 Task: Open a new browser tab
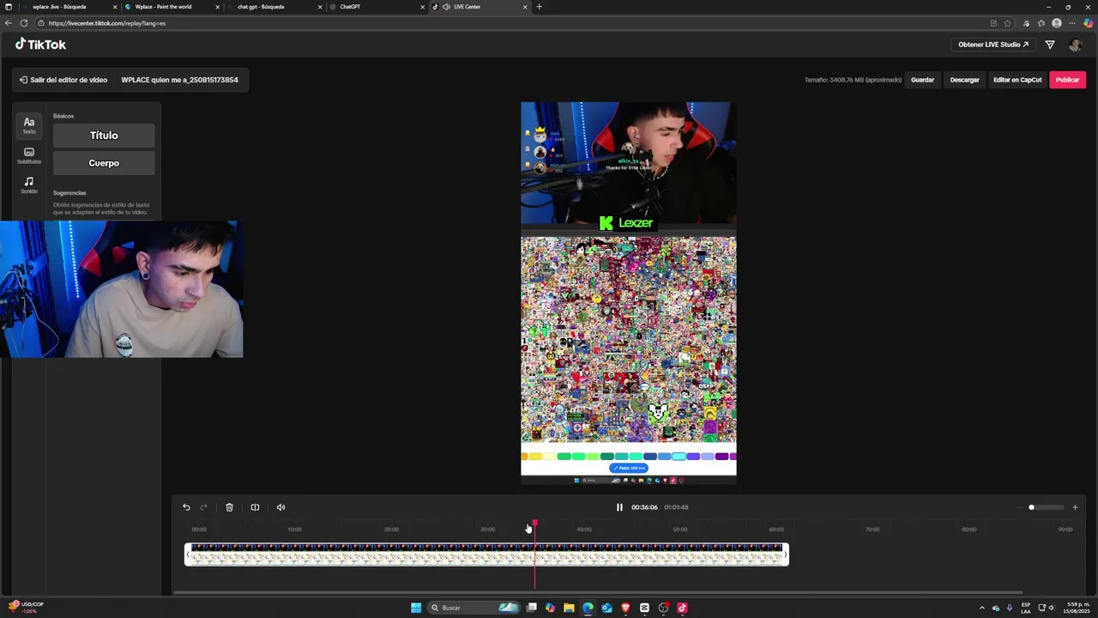[539, 7]
